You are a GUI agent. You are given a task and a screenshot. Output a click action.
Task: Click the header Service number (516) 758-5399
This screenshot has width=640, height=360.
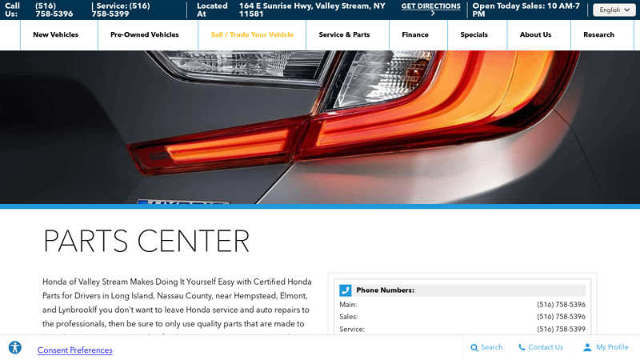coord(121,10)
